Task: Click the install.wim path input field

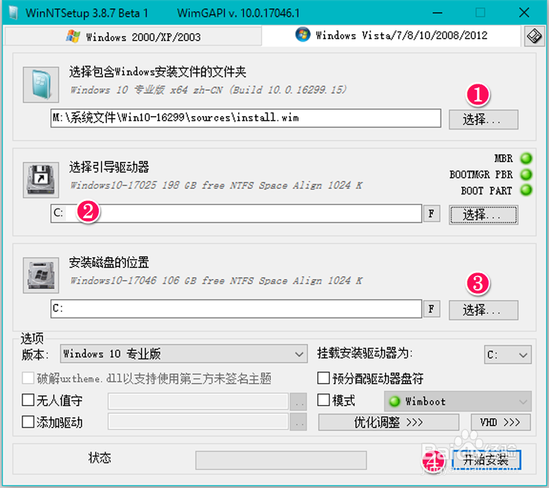Action: [x=246, y=118]
